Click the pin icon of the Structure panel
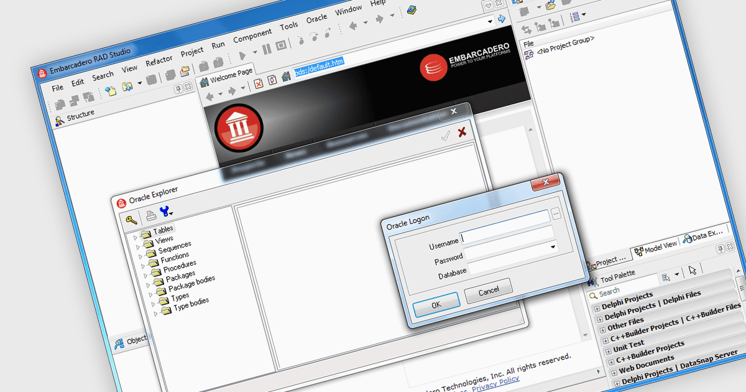Viewport: 746px width, 392px height. (178, 90)
